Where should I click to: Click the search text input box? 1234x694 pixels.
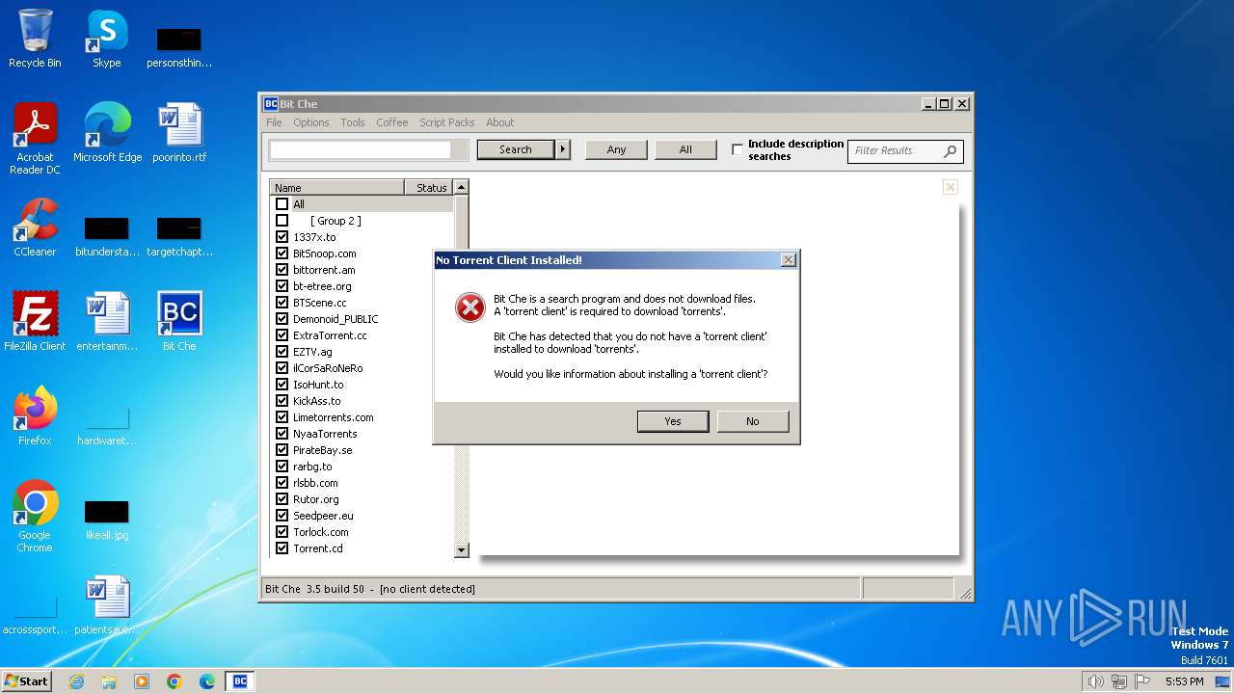click(x=360, y=149)
